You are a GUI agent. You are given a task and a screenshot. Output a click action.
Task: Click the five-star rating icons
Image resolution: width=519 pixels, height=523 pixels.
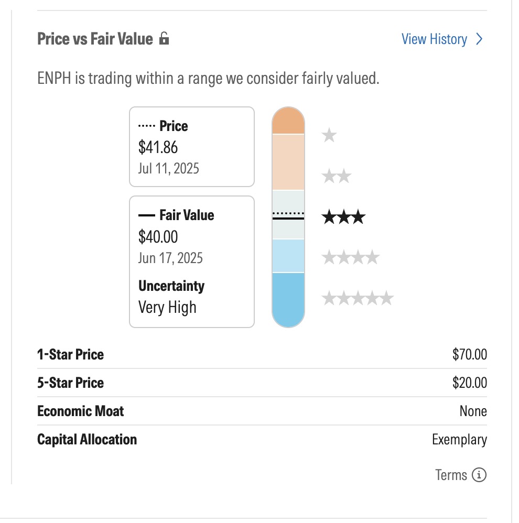358,298
